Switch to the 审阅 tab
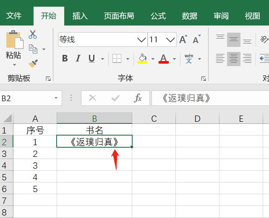The width and height of the screenshot is (269, 218). point(221,16)
